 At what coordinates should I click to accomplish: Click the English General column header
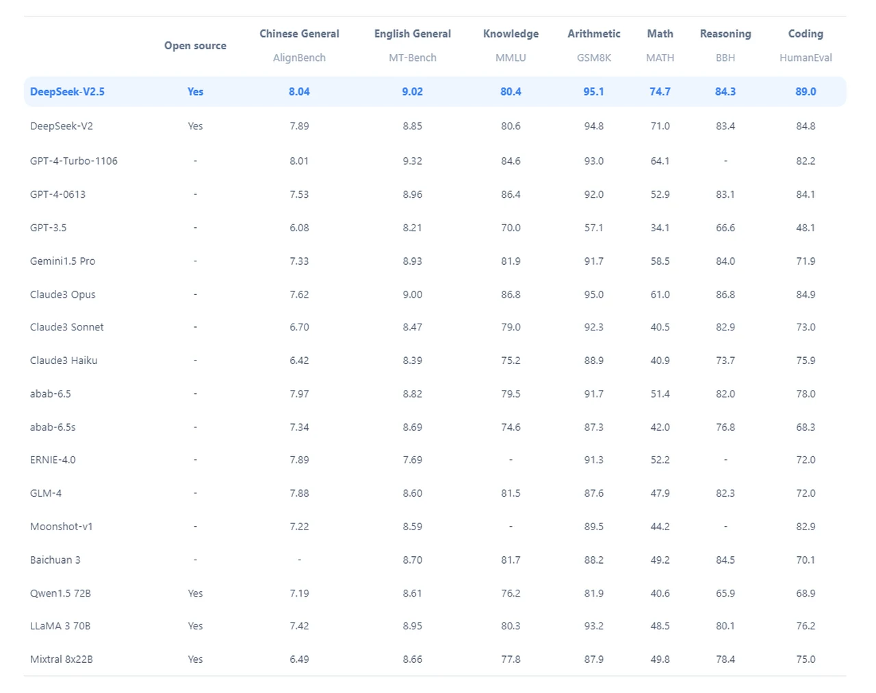[413, 34]
